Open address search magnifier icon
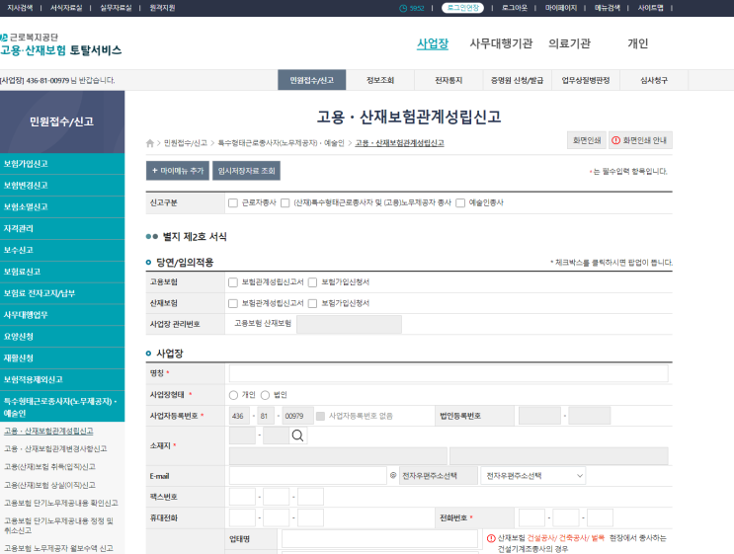The width and height of the screenshot is (734, 554). pyautogui.click(x=297, y=435)
